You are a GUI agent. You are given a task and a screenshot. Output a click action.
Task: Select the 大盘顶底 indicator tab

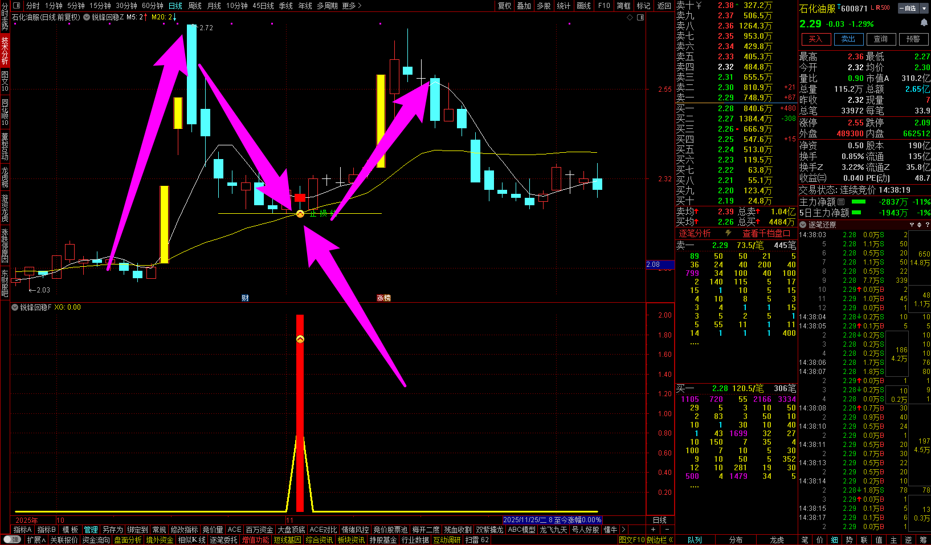(291, 530)
